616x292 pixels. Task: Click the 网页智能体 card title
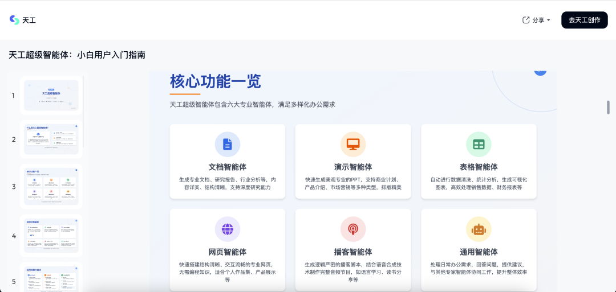[x=228, y=252]
